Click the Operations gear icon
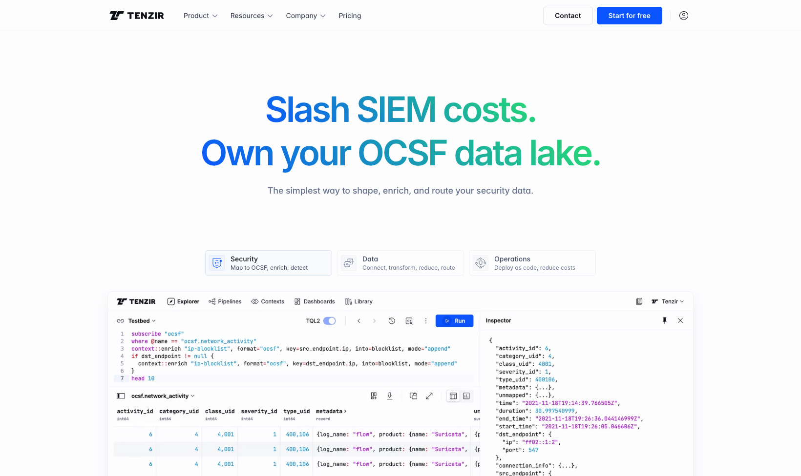801x476 pixels. (481, 263)
